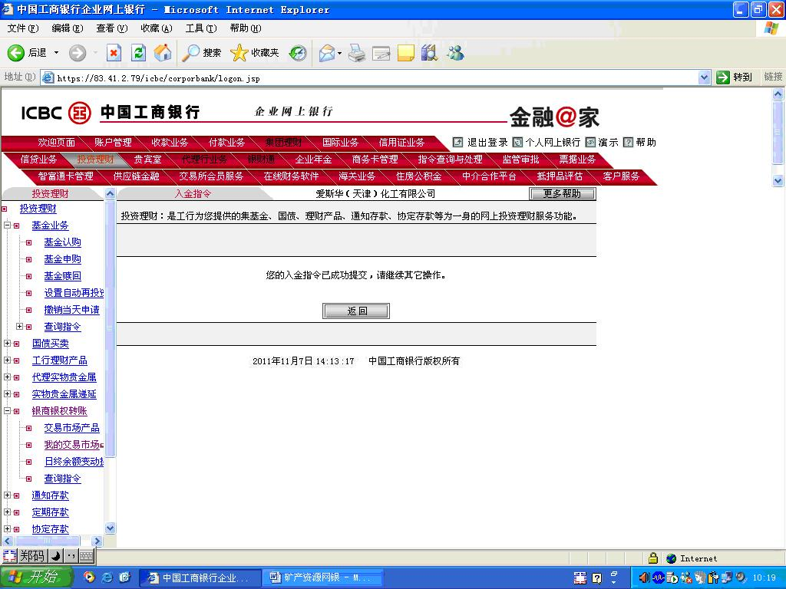The image size is (786, 589).
Task: Switch to the 账户管理 tab
Action: pos(114,143)
